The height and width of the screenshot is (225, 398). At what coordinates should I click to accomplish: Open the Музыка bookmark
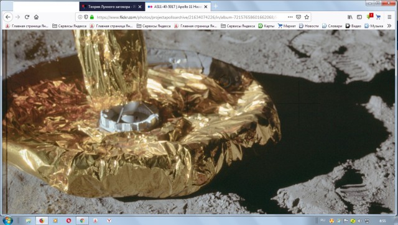374,26
